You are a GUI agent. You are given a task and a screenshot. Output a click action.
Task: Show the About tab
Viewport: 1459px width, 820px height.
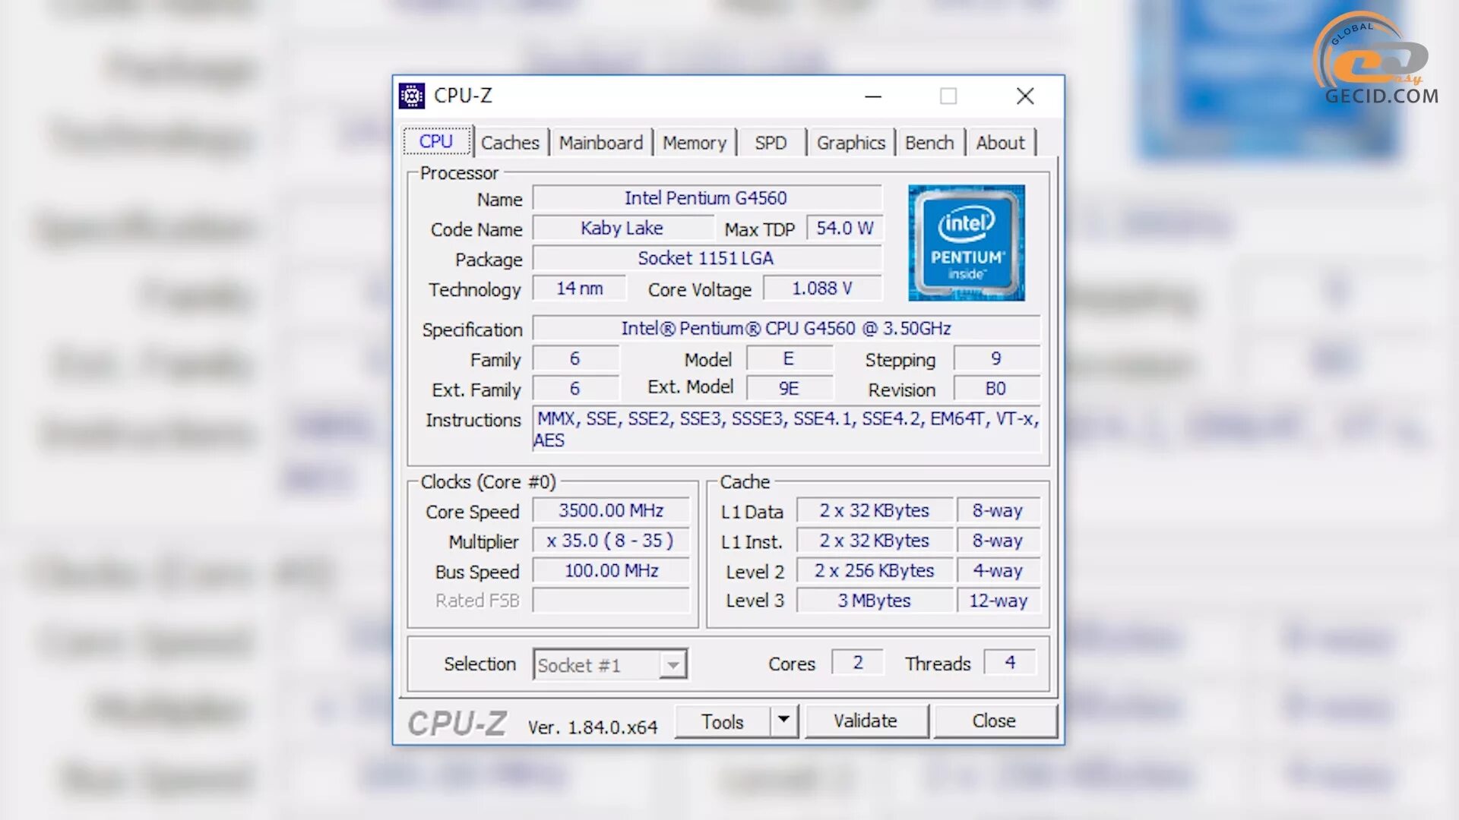(x=1000, y=143)
